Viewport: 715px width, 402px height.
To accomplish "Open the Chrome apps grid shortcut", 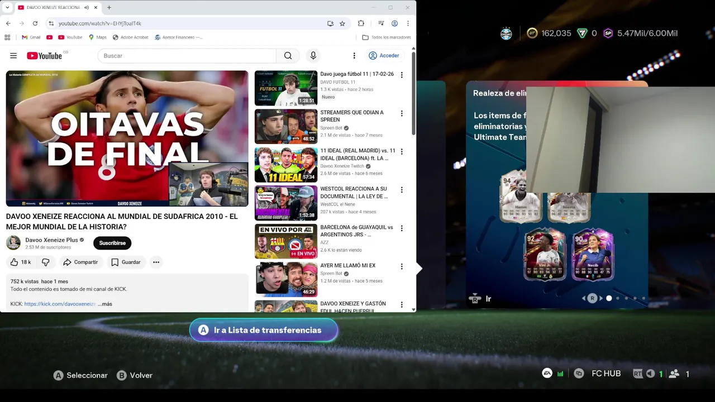I will tap(7, 37).
